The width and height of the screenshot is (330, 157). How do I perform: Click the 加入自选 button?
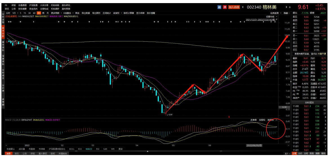click(x=234, y=7)
